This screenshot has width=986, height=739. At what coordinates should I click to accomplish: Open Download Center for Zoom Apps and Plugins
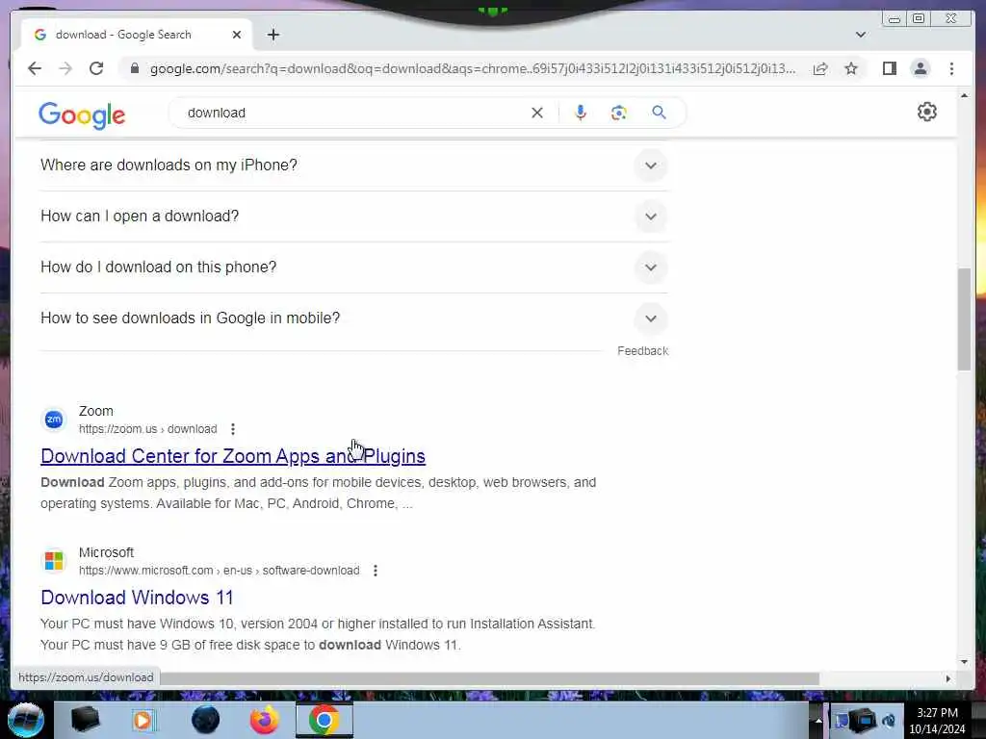point(233,456)
